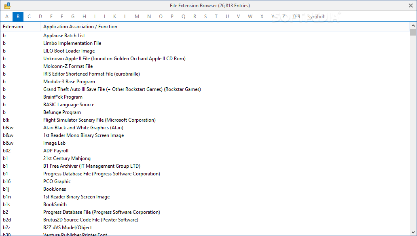Sort by the Extension column header
The image size is (417, 236).
[21, 27]
